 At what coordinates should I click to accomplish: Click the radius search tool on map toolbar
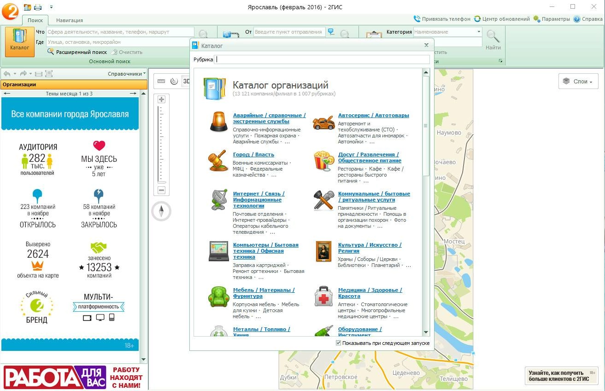pyautogui.click(x=174, y=81)
